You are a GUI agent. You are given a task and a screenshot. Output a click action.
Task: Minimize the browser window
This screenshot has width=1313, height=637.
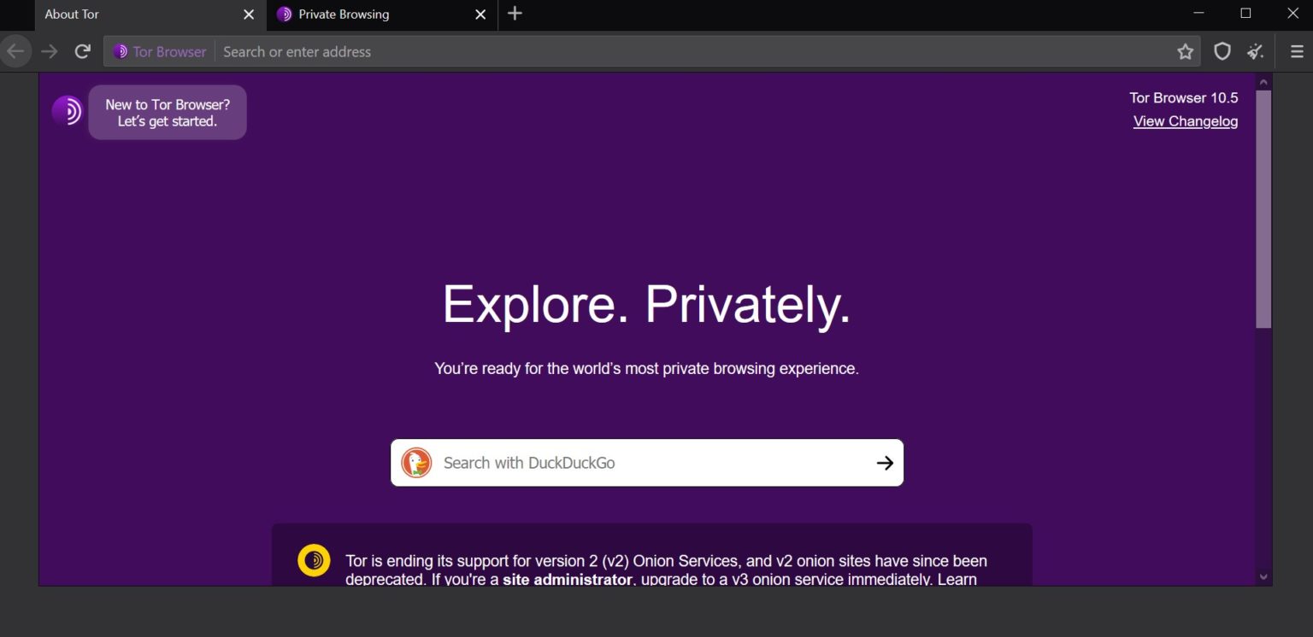coord(1198,14)
